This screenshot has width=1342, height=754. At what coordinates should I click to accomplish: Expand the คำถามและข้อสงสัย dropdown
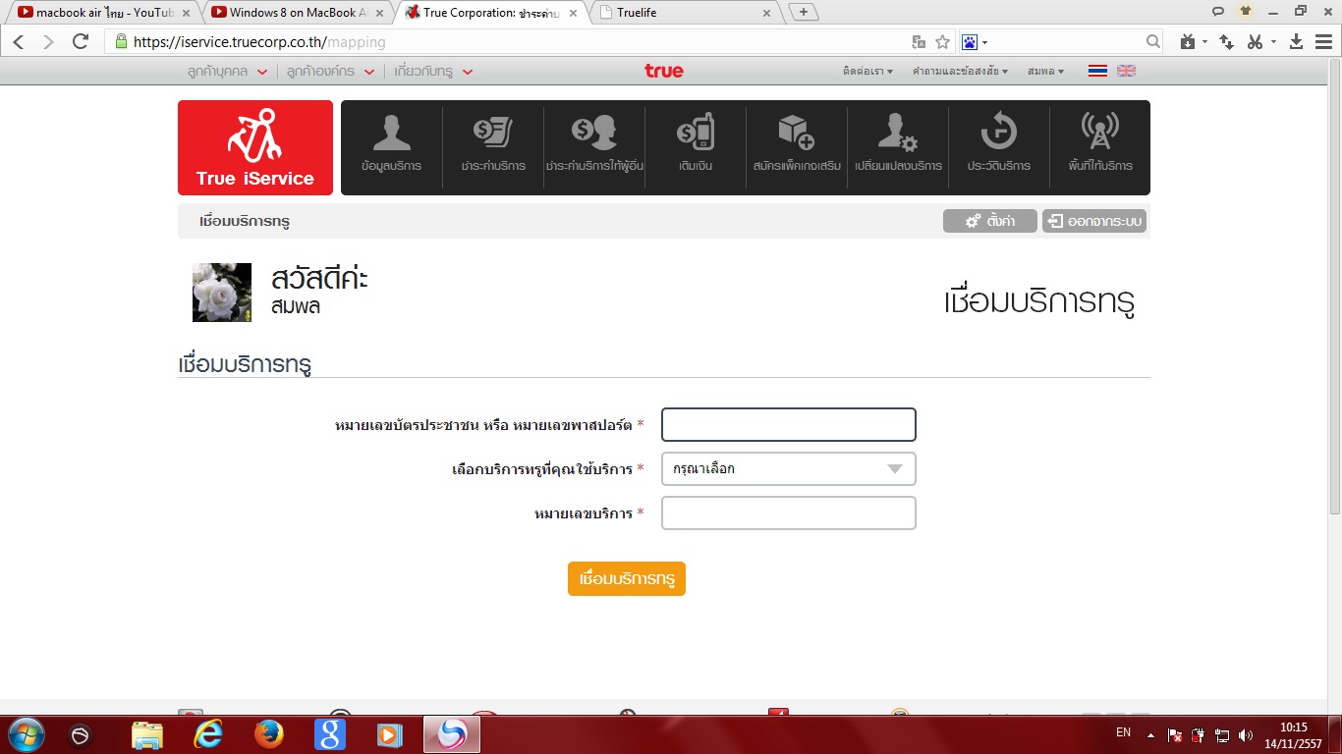tap(960, 72)
